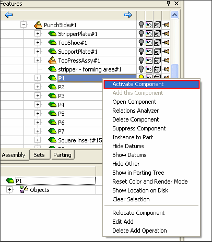Screen dimensions: 212x242
Task: Click the pin icon on the Features panel
Action: (168, 3)
